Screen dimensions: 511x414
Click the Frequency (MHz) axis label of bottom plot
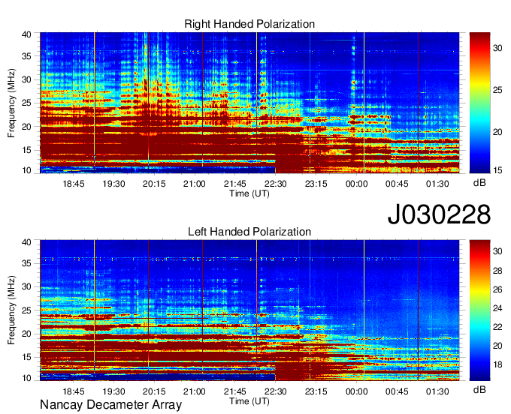pos(11,310)
